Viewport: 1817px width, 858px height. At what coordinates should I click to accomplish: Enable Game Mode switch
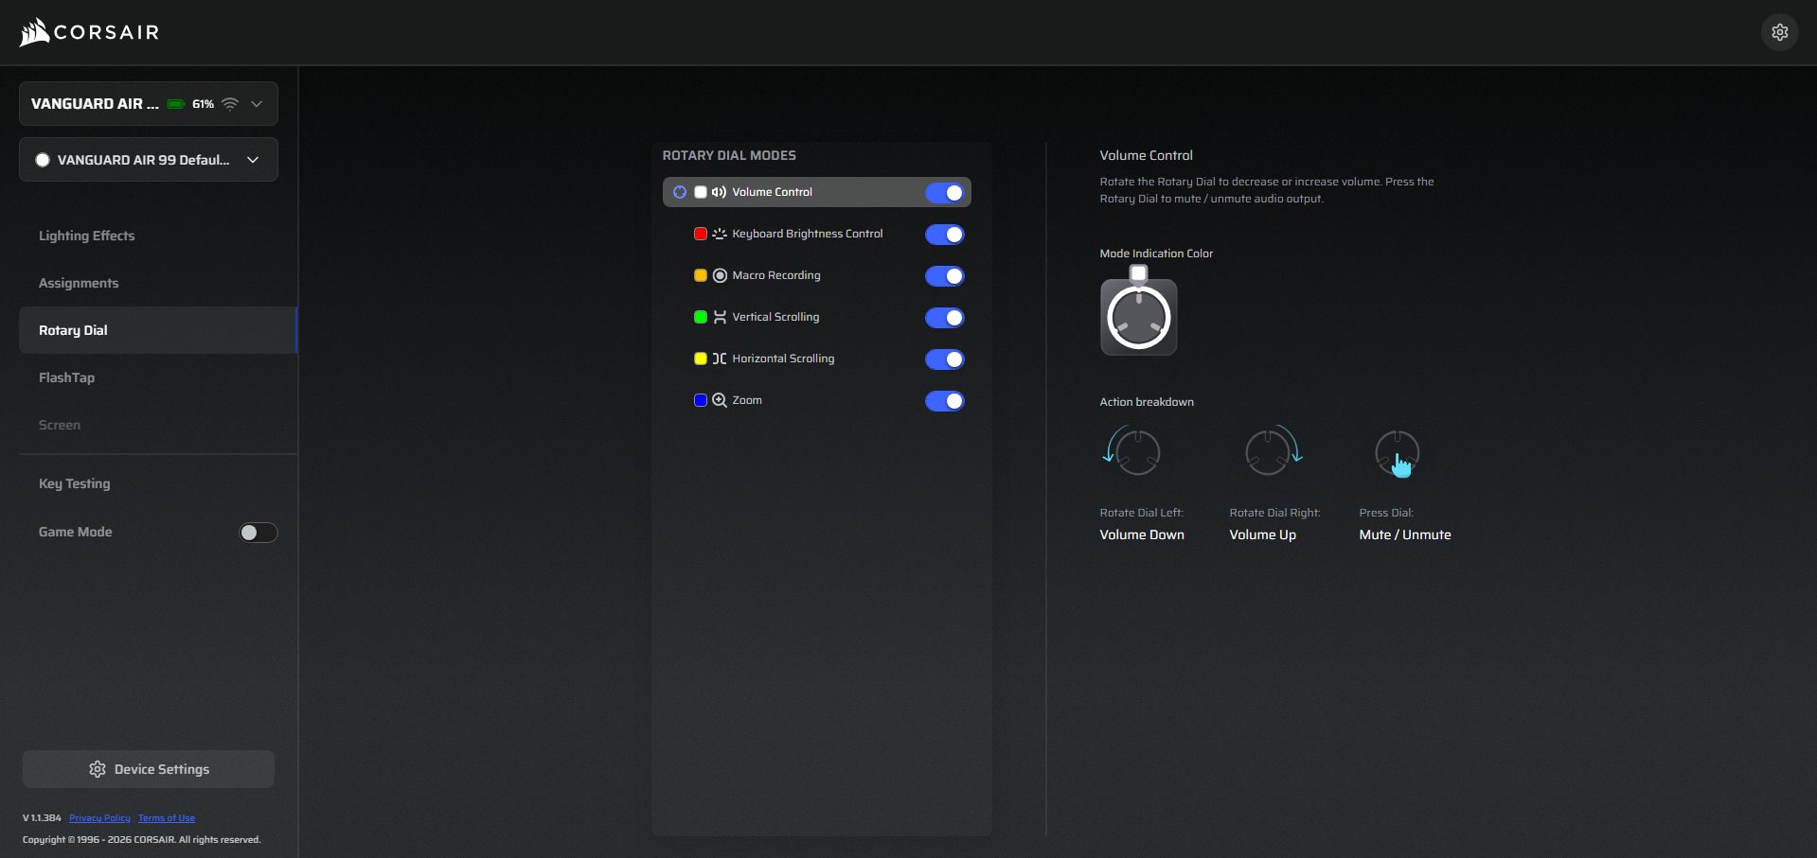pos(258,533)
